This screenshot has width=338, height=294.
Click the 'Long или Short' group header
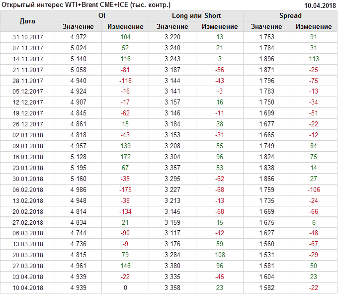196,16
